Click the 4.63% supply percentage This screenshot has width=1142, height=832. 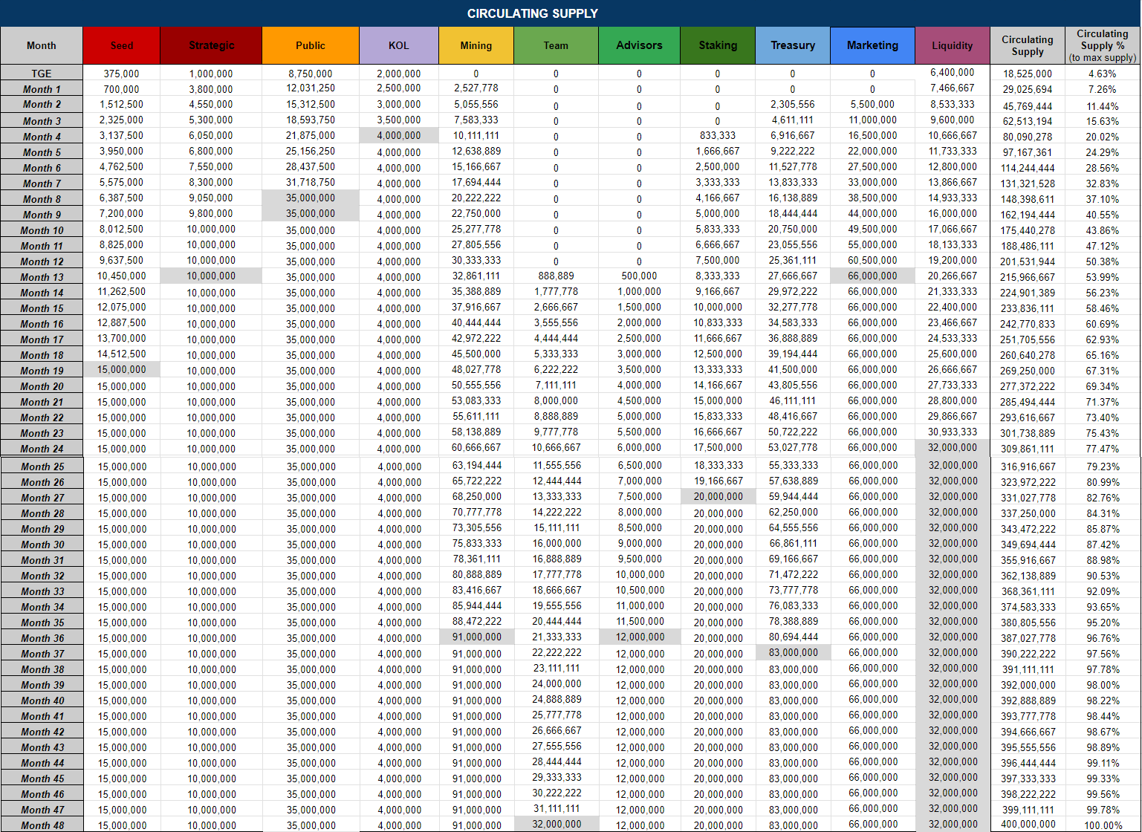pos(1103,74)
